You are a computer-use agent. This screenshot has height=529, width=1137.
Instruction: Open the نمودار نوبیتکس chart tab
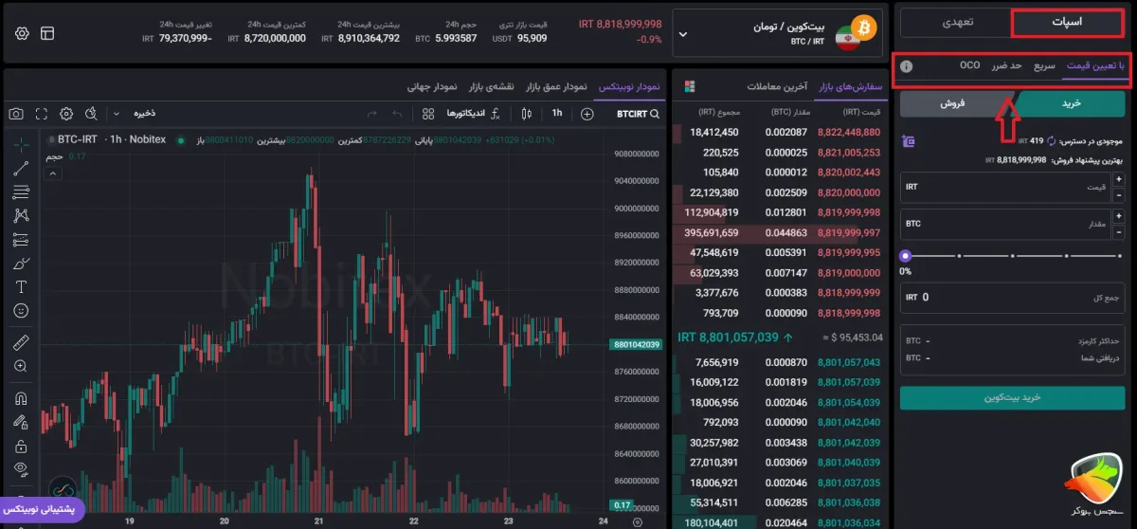pos(627,86)
